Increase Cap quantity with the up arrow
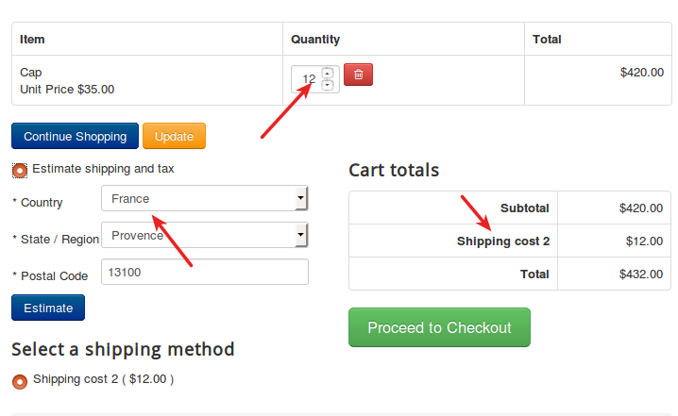The height and width of the screenshot is (416, 678). [328, 73]
